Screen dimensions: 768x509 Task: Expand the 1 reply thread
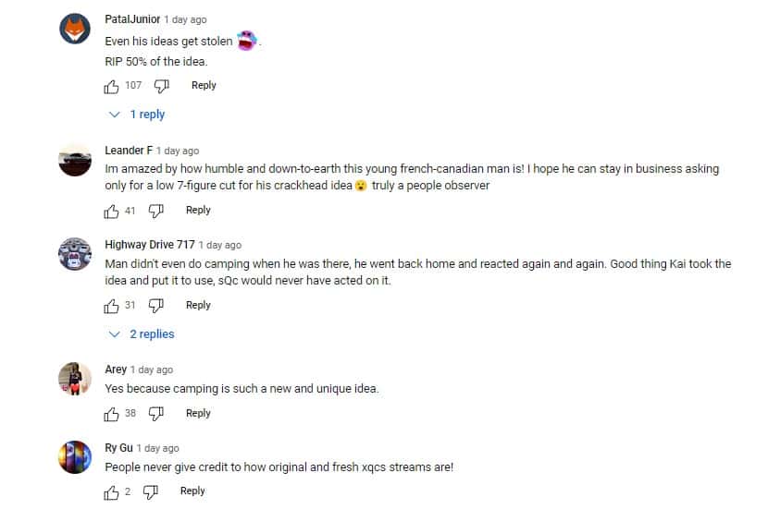click(x=138, y=115)
